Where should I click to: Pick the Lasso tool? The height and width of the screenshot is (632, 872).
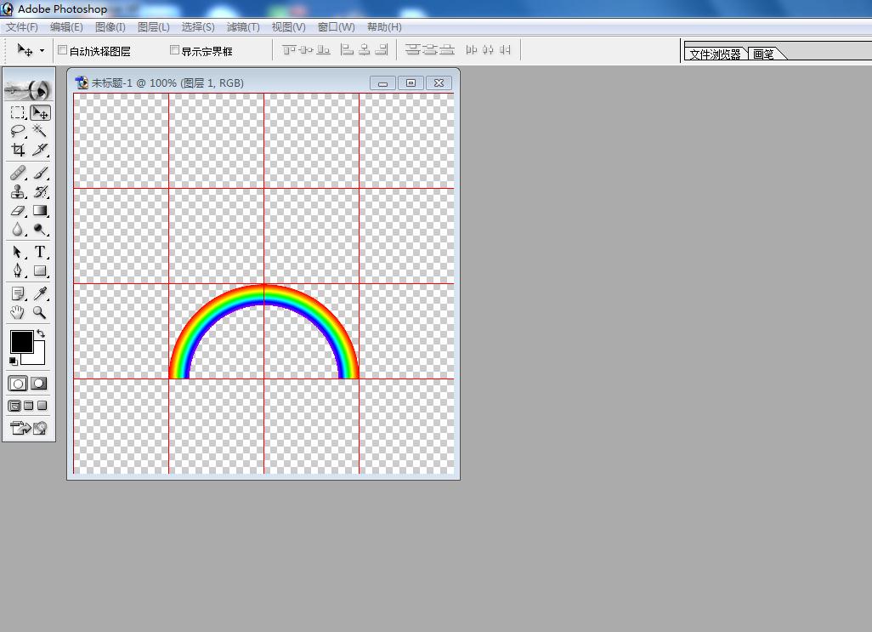pos(18,131)
